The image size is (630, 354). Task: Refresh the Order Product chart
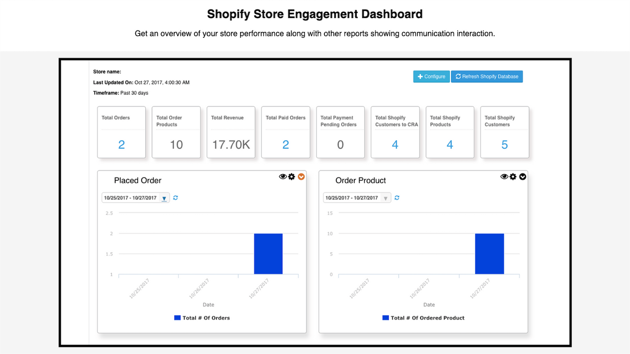pos(397,198)
